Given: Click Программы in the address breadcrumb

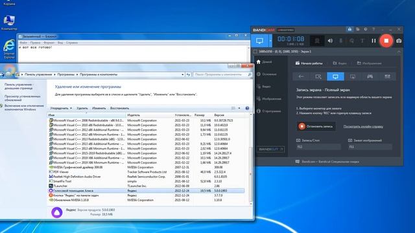Looking at the screenshot, I should click(x=66, y=74).
